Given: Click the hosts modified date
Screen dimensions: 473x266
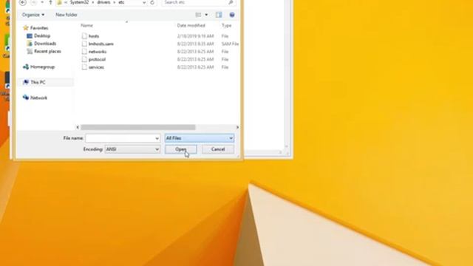Looking at the screenshot, I should [195, 36].
